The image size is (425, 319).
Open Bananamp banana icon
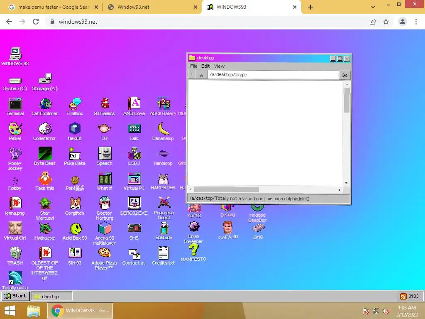point(163,131)
